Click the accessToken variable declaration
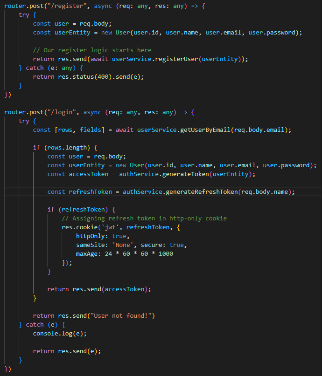Viewport: 322px width, 376px height. 88,174
